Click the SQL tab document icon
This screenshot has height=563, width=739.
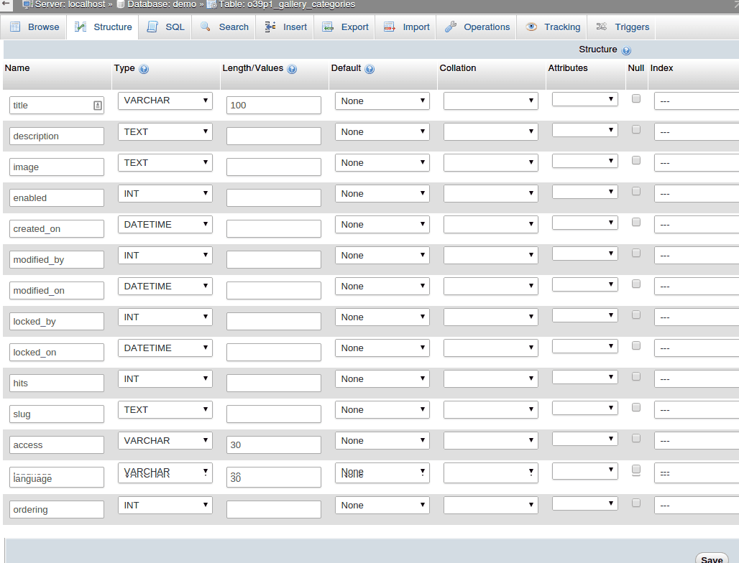pos(152,27)
